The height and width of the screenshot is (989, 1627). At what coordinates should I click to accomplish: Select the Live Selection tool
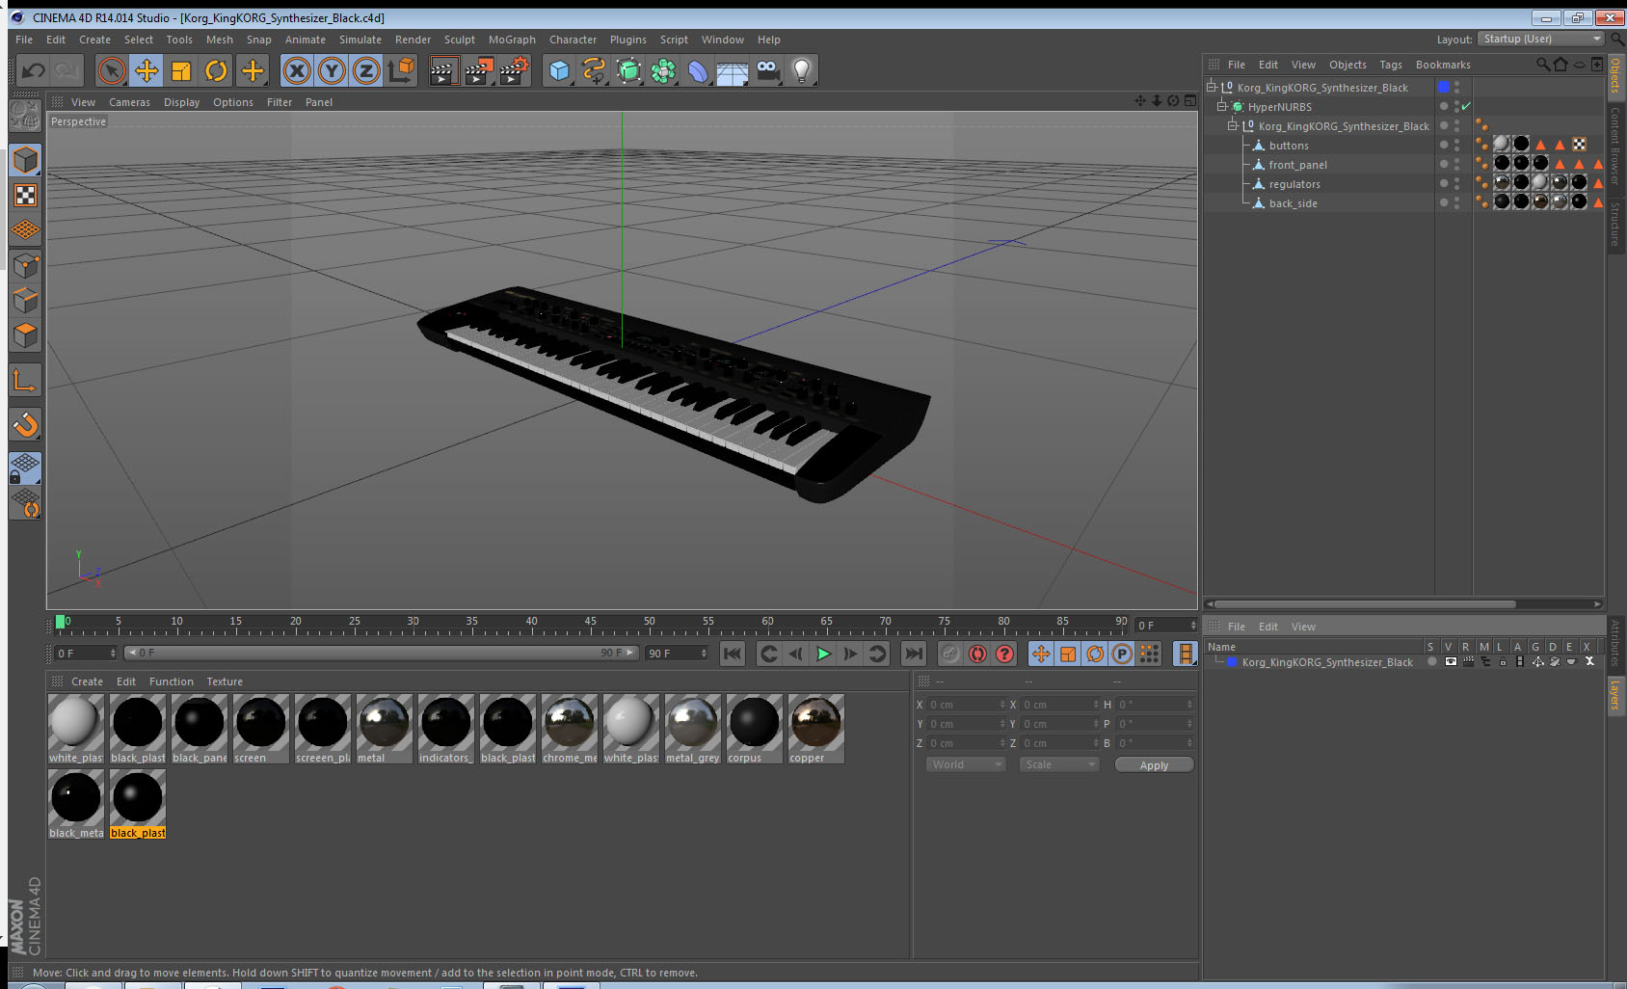(x=112, y=70)
